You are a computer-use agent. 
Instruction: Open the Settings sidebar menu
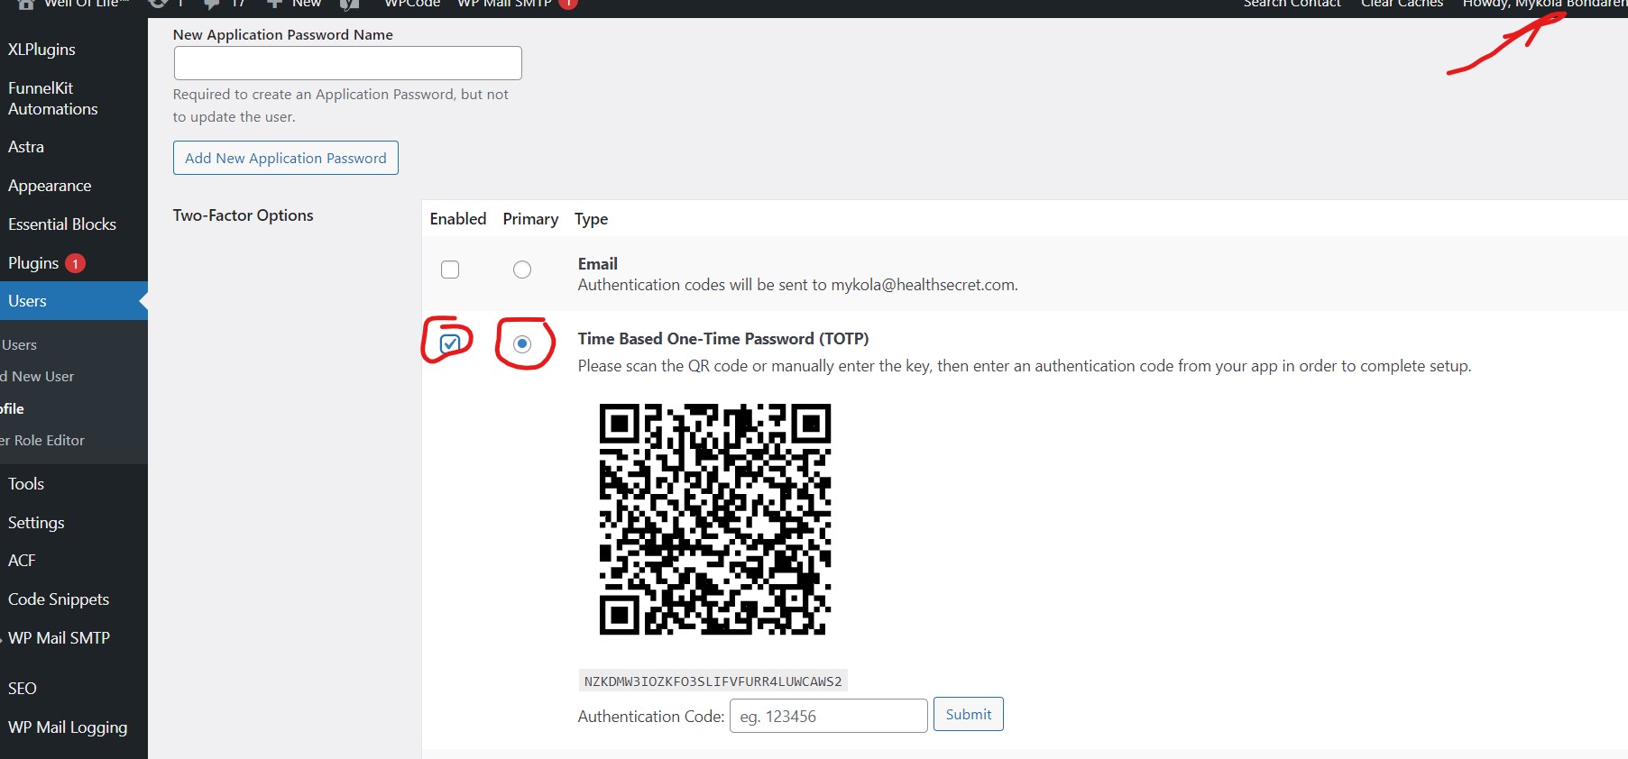point(36,523)
